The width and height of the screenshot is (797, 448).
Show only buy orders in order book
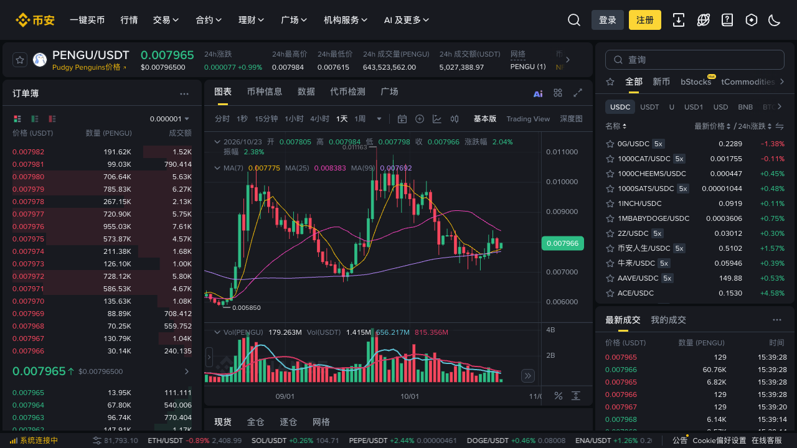[35, 119]
